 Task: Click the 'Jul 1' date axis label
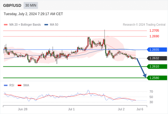click(x=71, y=109)
